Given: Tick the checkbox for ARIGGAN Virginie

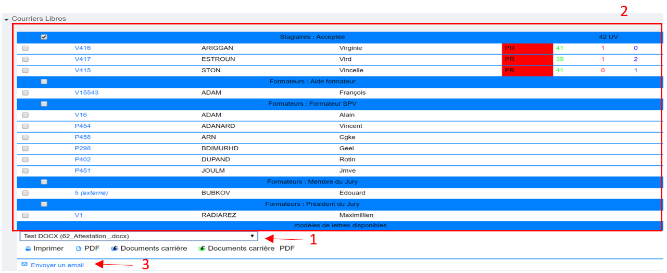Looking at the screenshot, I should (26, 48).
